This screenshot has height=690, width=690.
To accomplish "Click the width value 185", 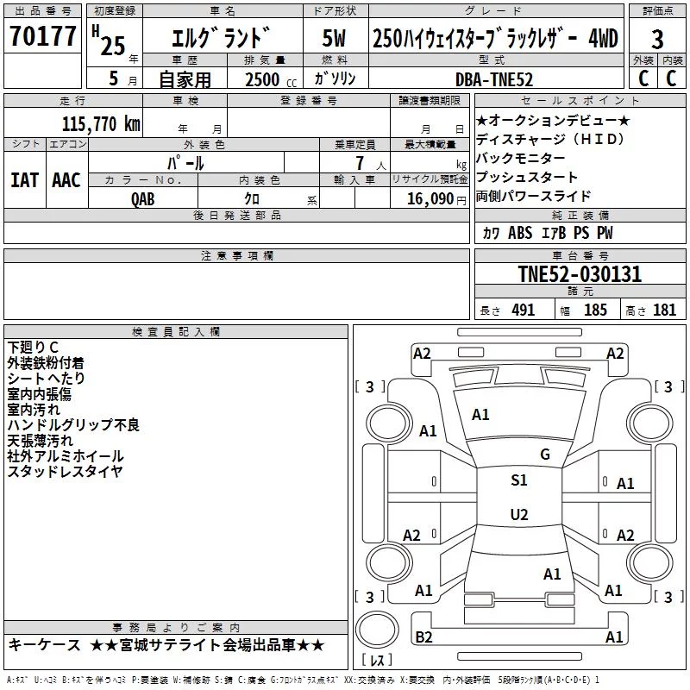I will point(595,310).
